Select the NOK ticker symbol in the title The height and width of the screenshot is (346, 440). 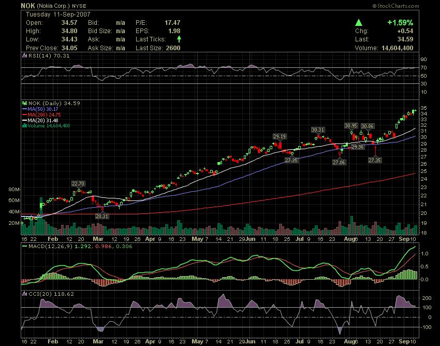point(28,6)
